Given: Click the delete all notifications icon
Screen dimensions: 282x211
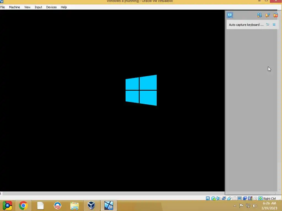Looking at the screenshot, I should pos(275,15).
